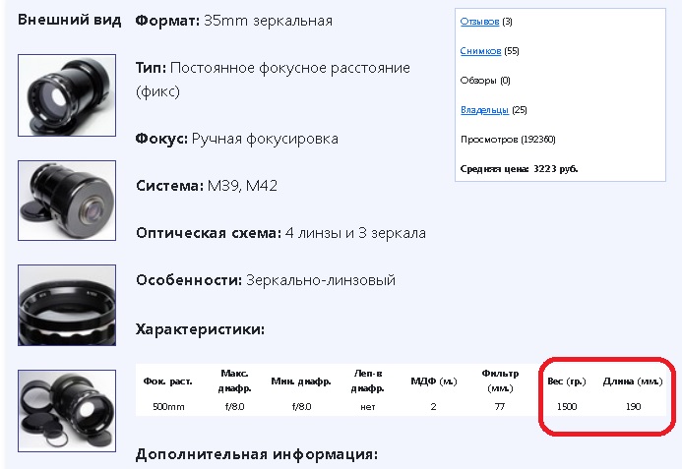Open the Владельцы owners link
Image resolution: width=682 pixels, height=469 pixels.
tap(484, 110)
